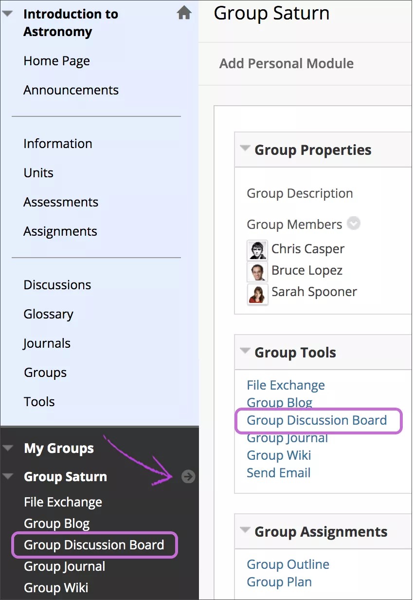Open Group Outline under Group Assignments
The width and height of the screenshot is (413, 600).
coord(288,564)
